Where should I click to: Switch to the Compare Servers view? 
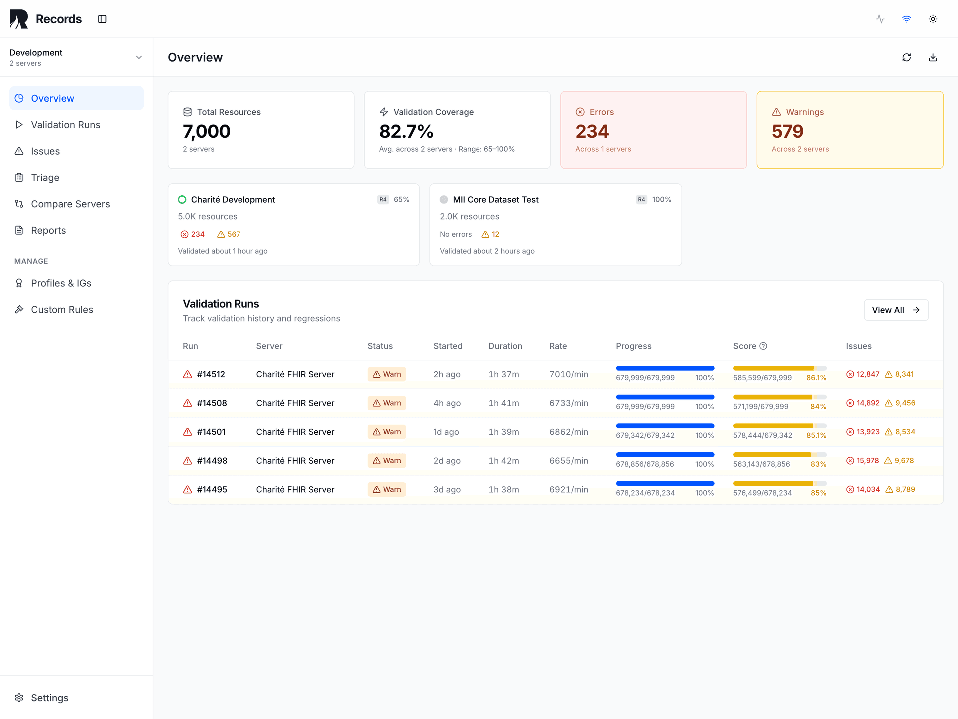(70, 204)
